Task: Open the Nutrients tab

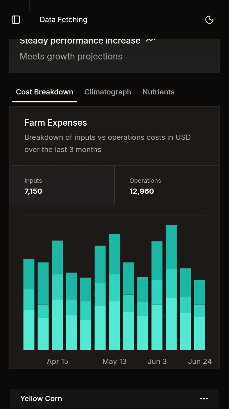Action: (158, 92)
